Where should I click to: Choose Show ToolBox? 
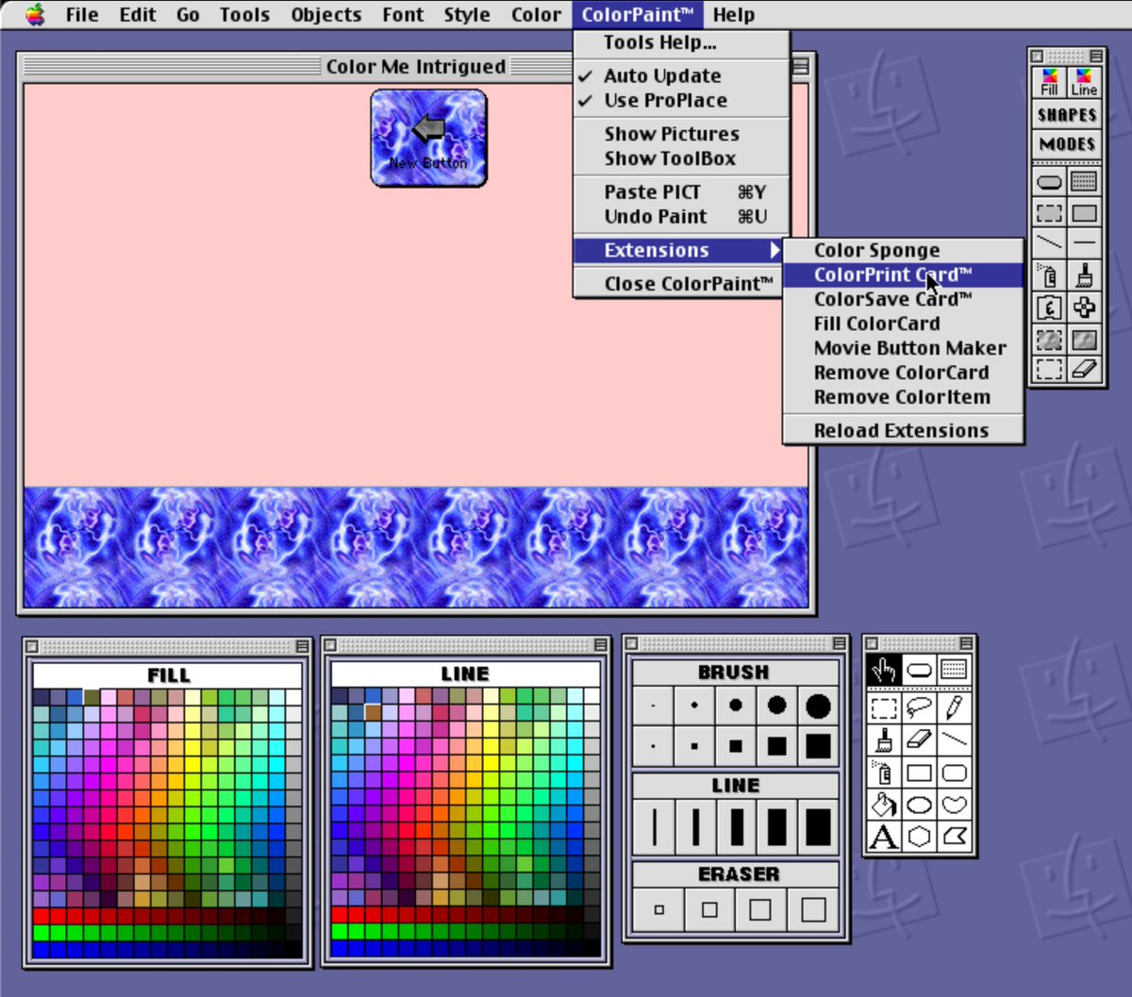tap(681, 158)
